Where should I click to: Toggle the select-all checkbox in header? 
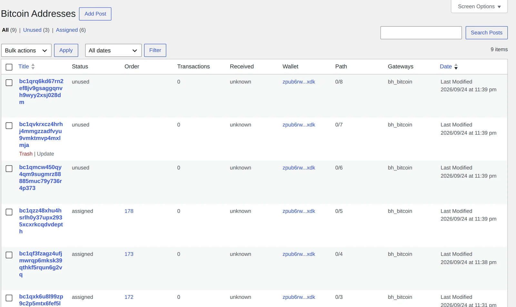(9, 67)
